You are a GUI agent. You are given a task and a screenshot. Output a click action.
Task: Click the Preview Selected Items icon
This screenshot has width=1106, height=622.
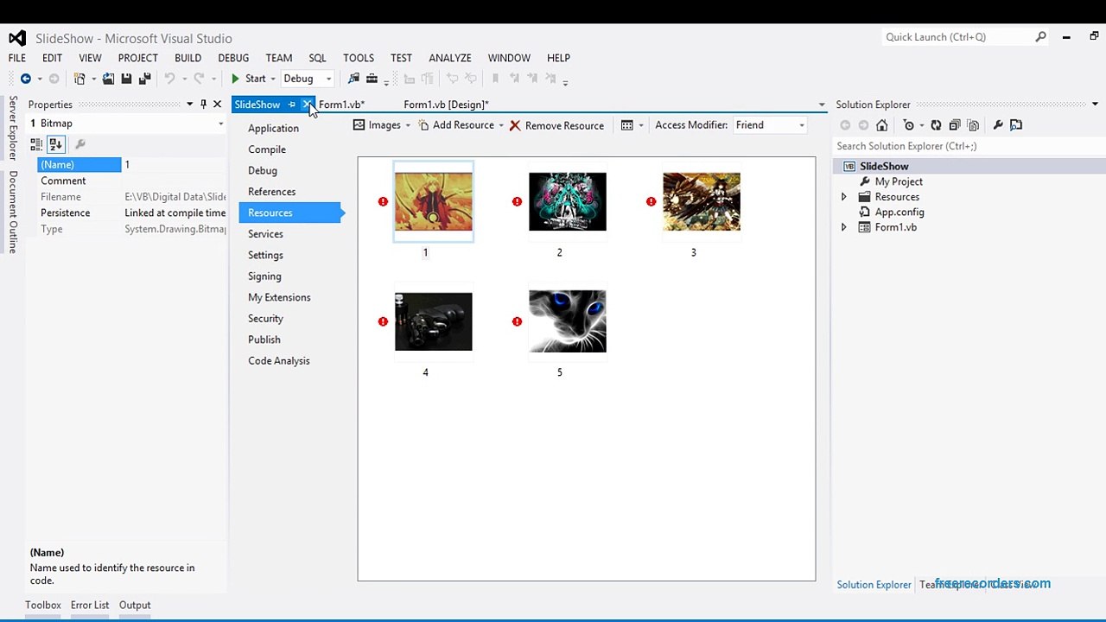click(x=1016, y=125)
